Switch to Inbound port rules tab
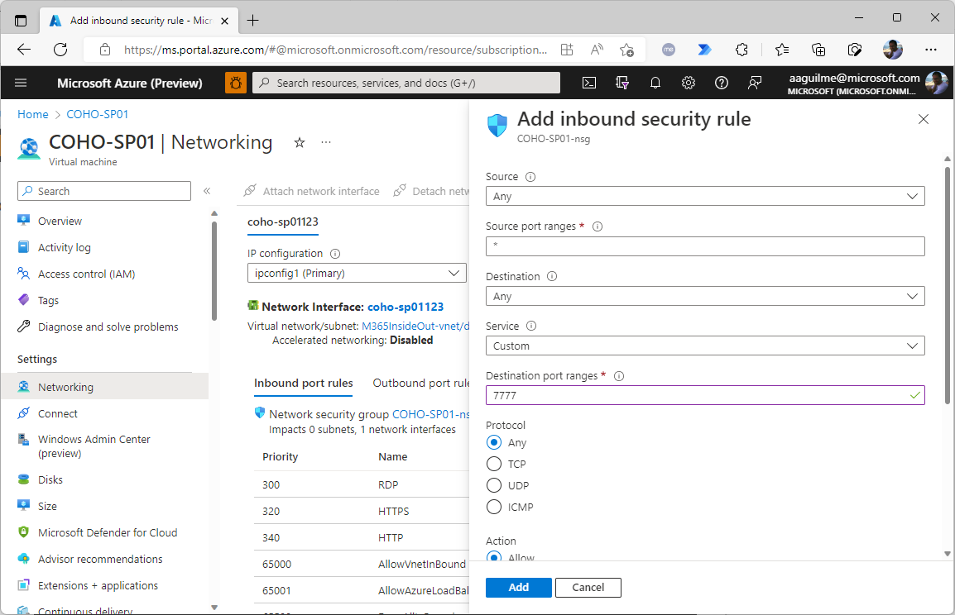 pyautogui.click(x=303, y=383)
